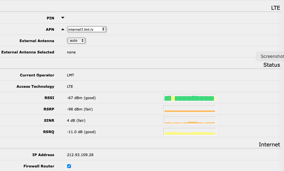
Task: Uncheck the Firewall Router checkbox
Action: (x=69, y=166)
